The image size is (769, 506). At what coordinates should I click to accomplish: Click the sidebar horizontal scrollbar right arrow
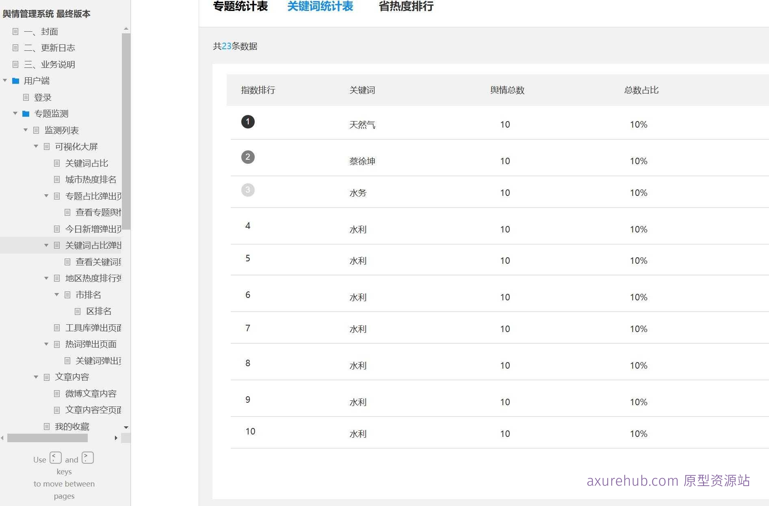[116, 438]
